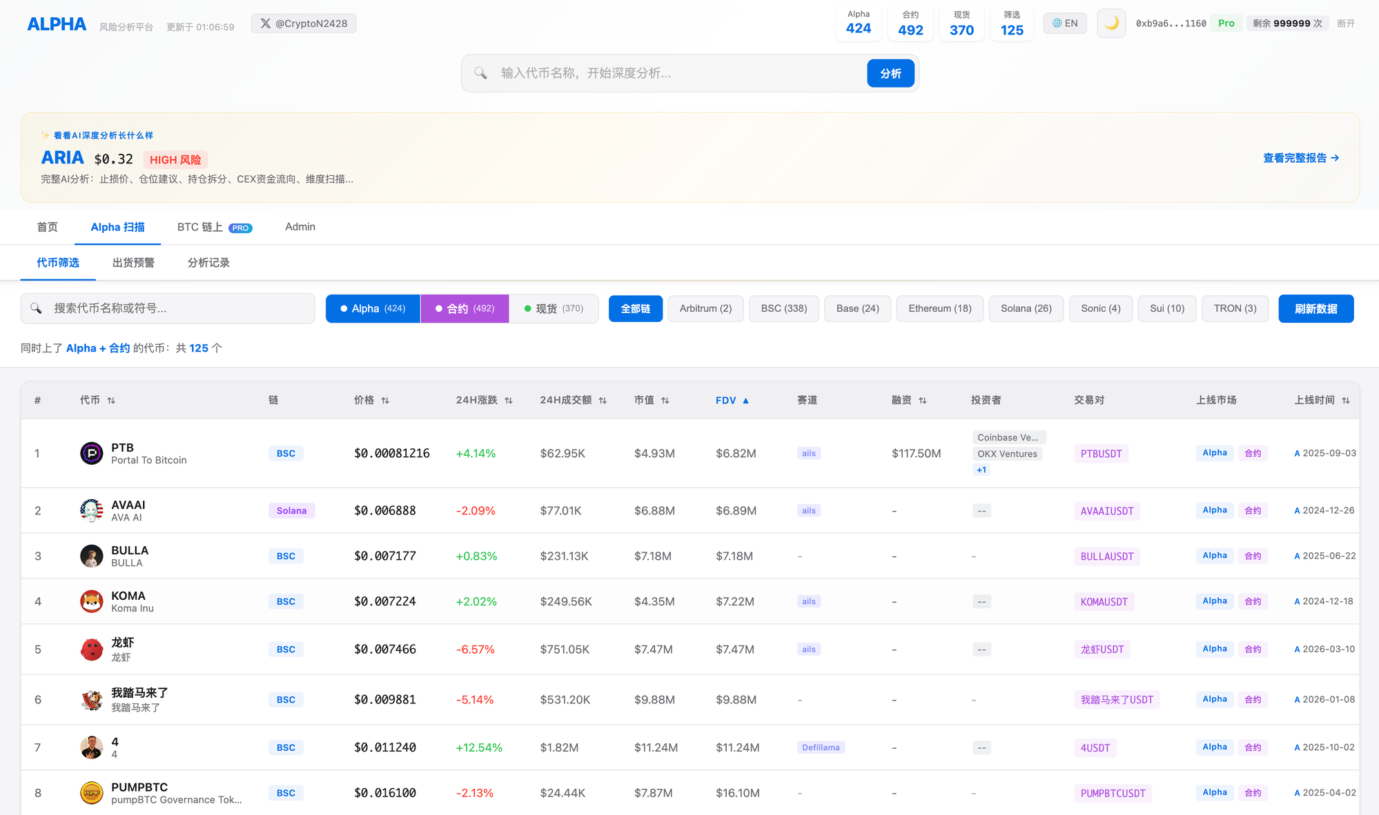1379x815 pixels.
Task: Open AVAAIUSDT trading pair
Action: tap(1107, 511)
